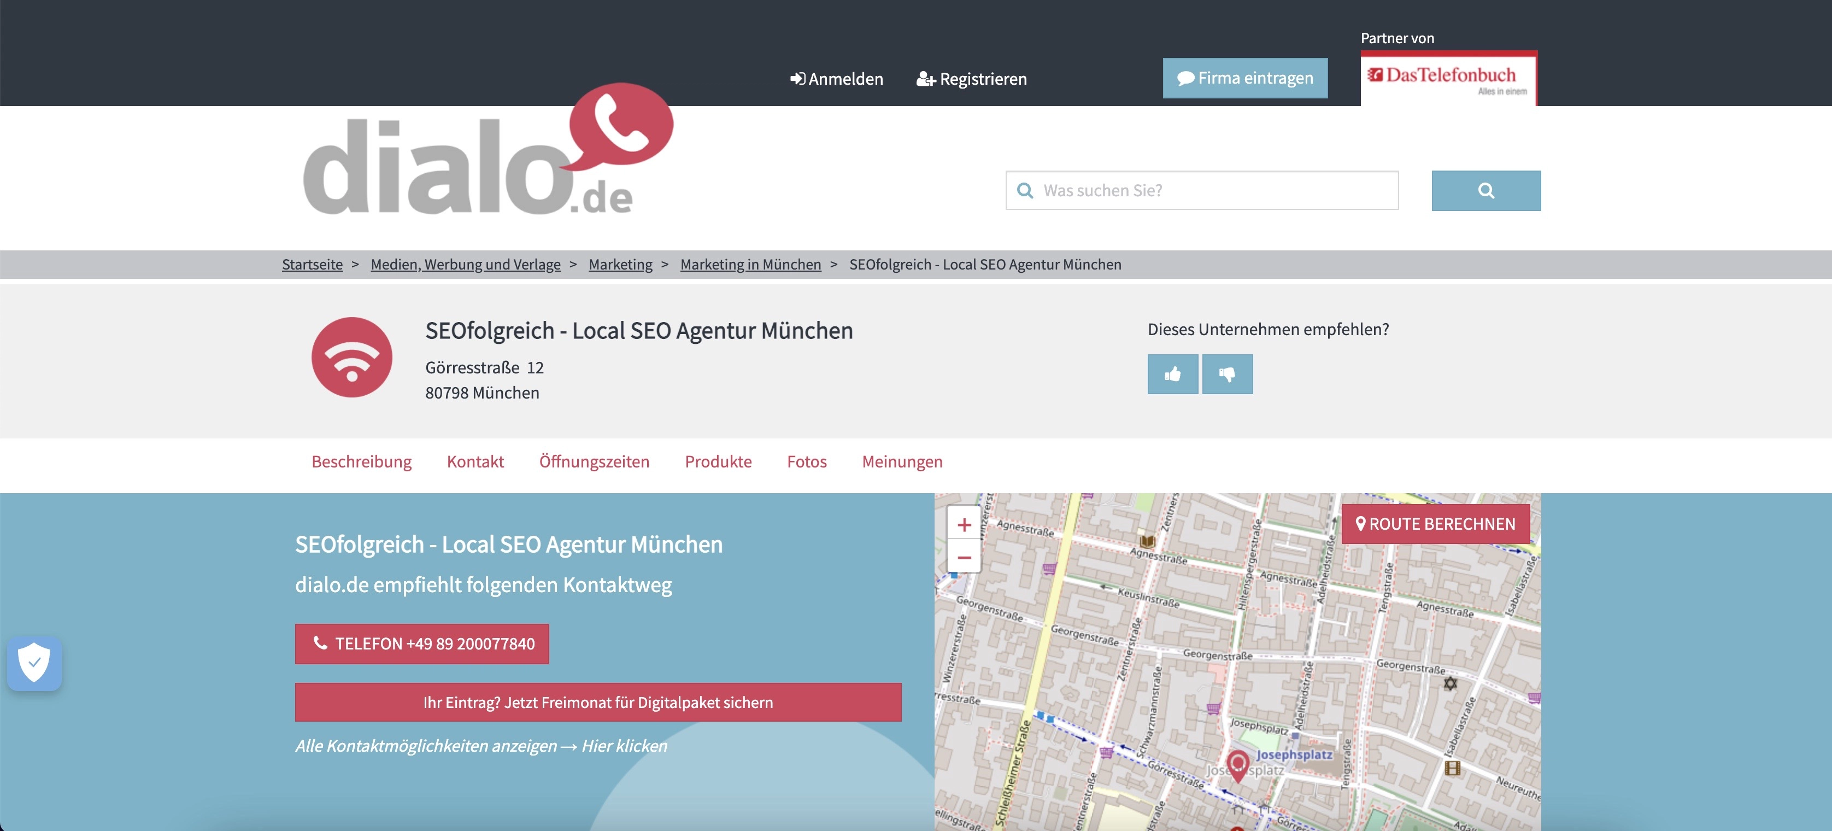Click the Firma eintragen button
1832x831 pixels.
click(1244, 78)
